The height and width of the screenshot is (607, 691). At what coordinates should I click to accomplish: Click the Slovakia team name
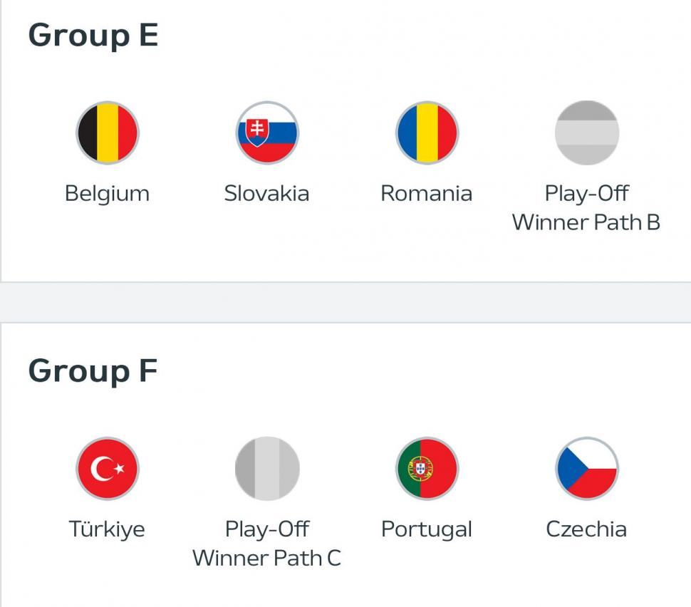(267, 192)
